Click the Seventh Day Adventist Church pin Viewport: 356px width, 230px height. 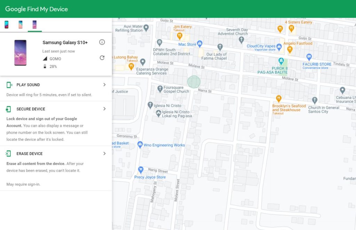(241, 40)
